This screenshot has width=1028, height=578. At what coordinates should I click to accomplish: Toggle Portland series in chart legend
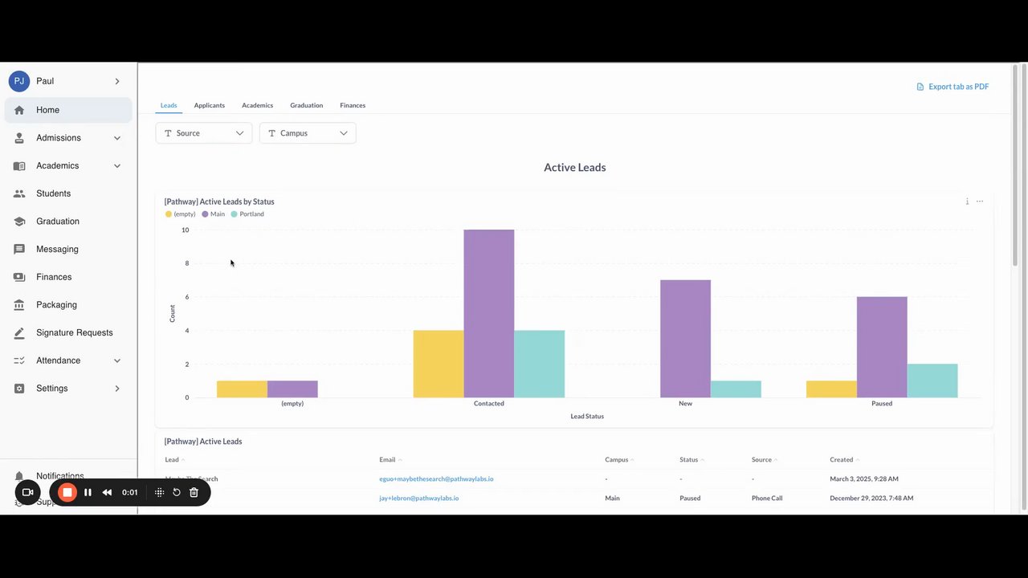click(x=247, y=214)
